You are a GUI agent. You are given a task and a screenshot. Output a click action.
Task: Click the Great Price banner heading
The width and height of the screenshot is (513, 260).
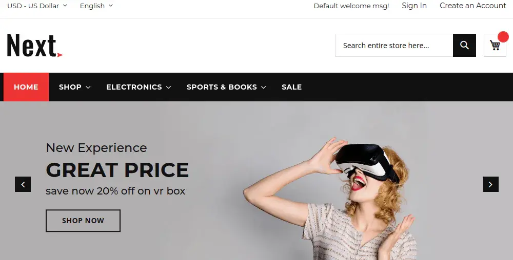117,170
